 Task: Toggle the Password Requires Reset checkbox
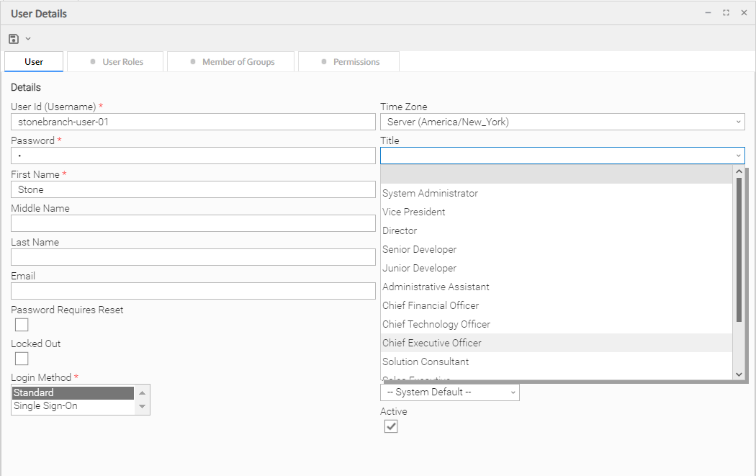[22, 325]
